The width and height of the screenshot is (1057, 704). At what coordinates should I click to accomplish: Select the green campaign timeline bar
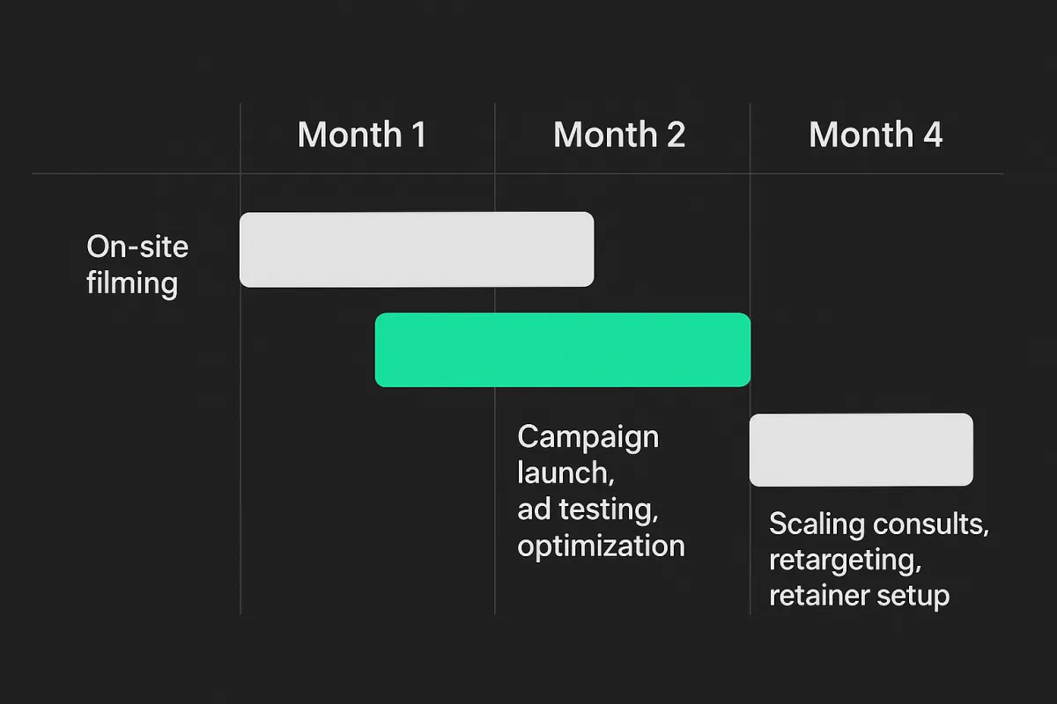coord(563,349)
